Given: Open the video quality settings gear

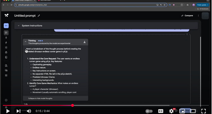Looking at the screenshot, I should [171, 111].
